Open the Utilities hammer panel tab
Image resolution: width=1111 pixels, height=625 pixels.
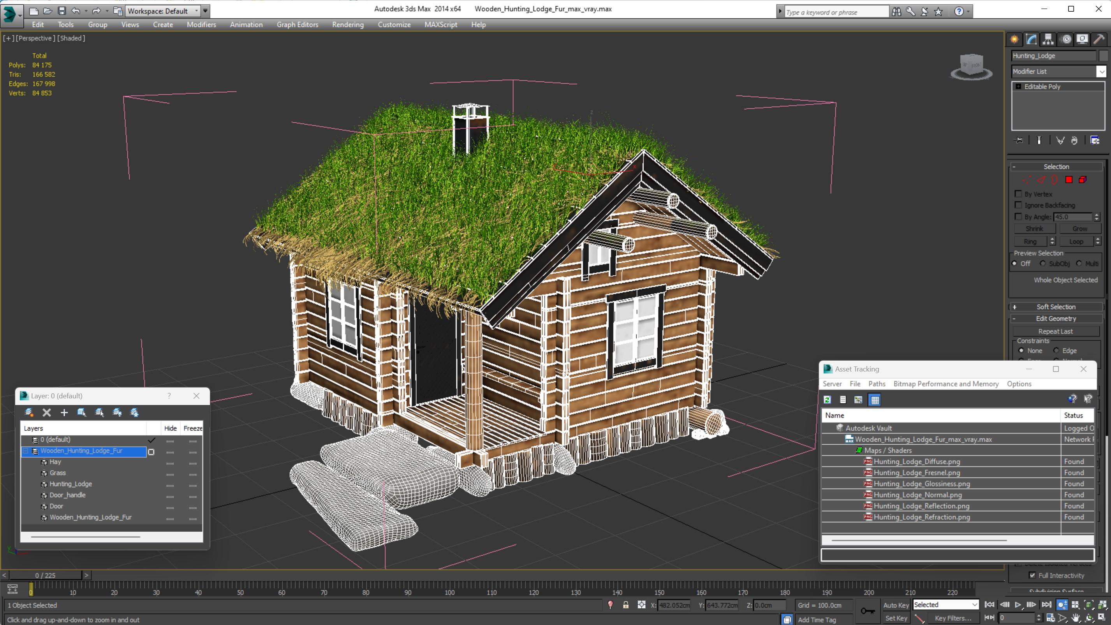pyautogui.click(x=1099, y=40)
